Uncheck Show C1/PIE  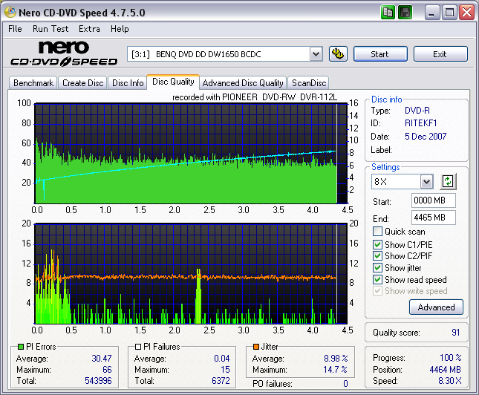[x=377, y=244]
